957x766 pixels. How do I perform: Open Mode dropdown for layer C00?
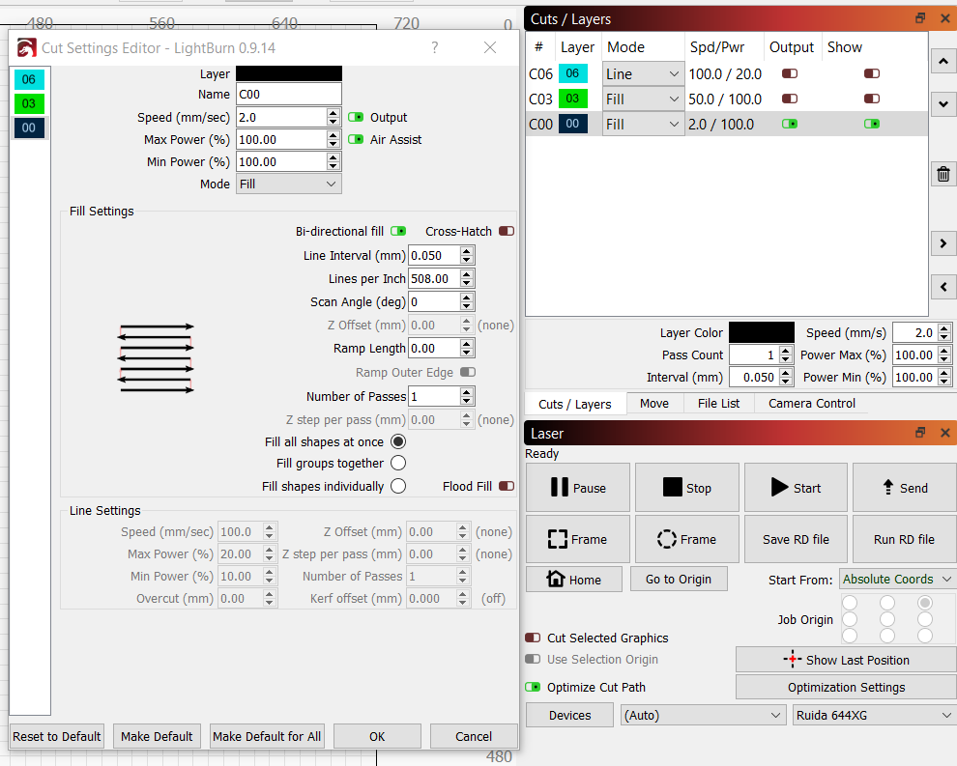(x=643, y=124)
